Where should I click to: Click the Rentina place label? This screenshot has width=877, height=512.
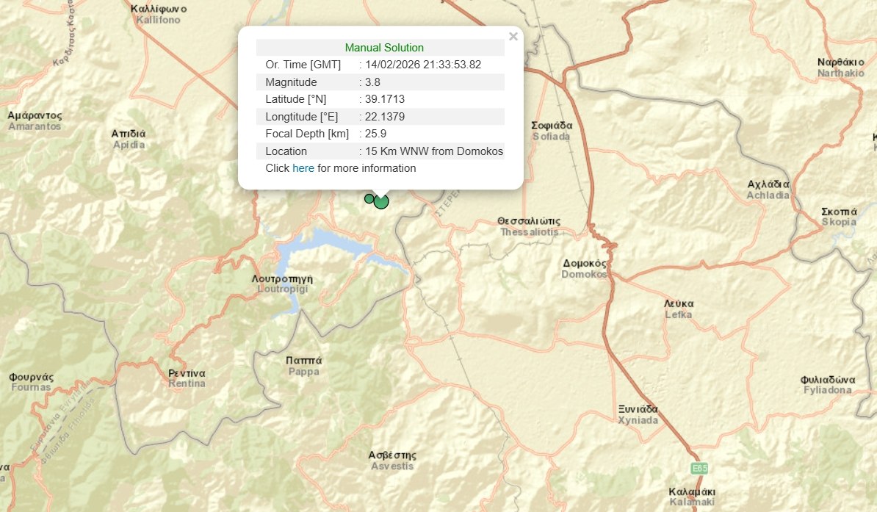pyautogui.click(x=187, y=378)
